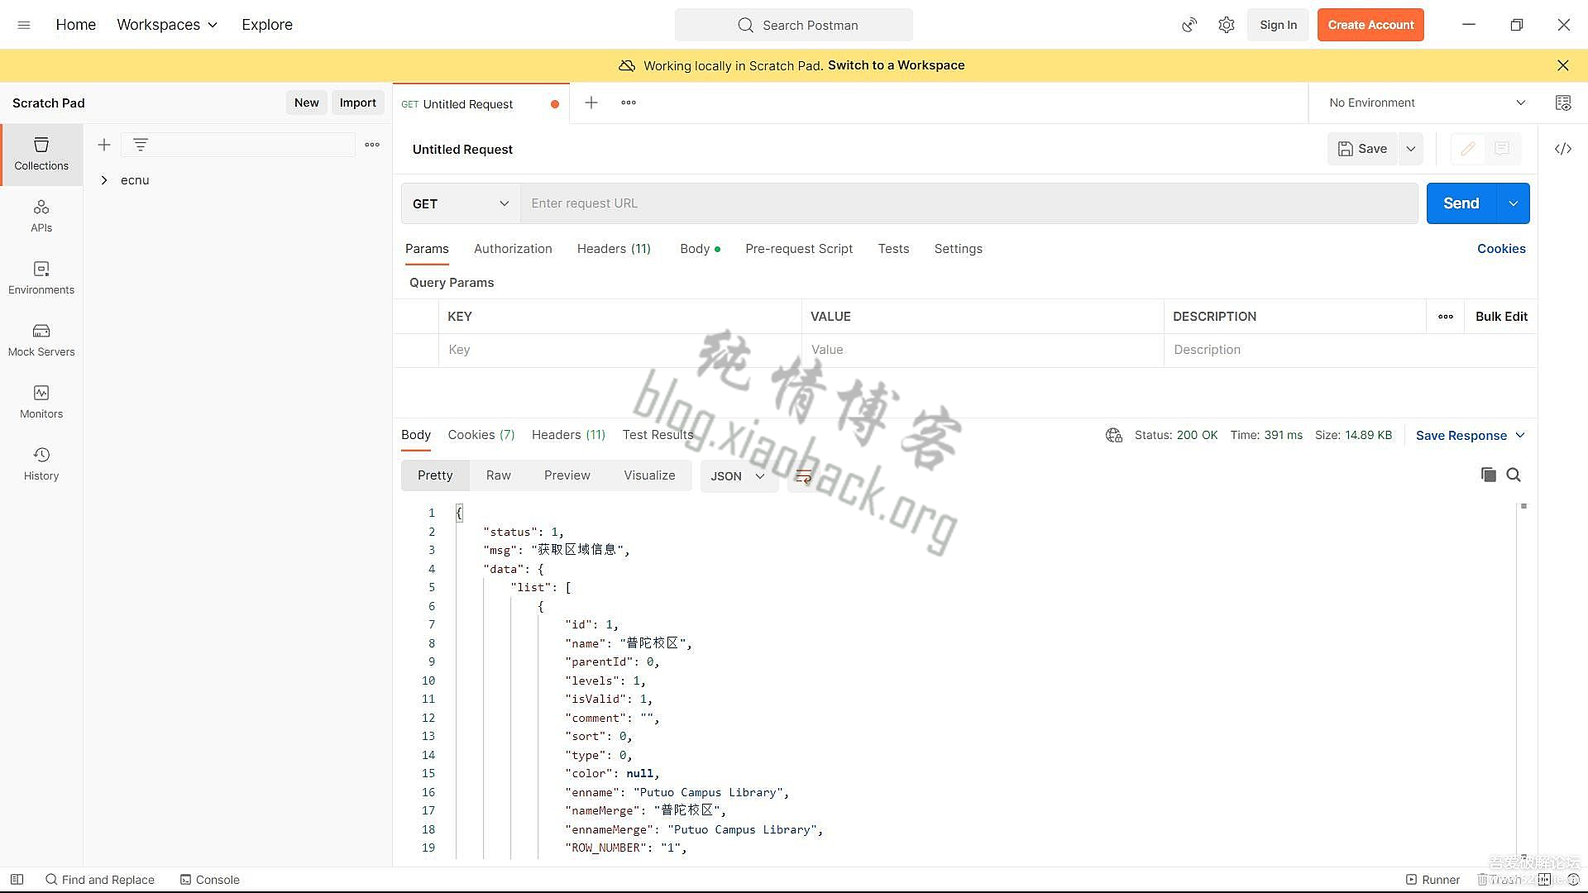
Task: Open Collections in sidebar
Action: (41, 154)
